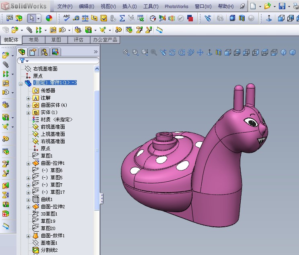The height and width of the screenshot is (255, 299).
Task: Expand the 实体(1) folder
Action: (x=29, y=113)
